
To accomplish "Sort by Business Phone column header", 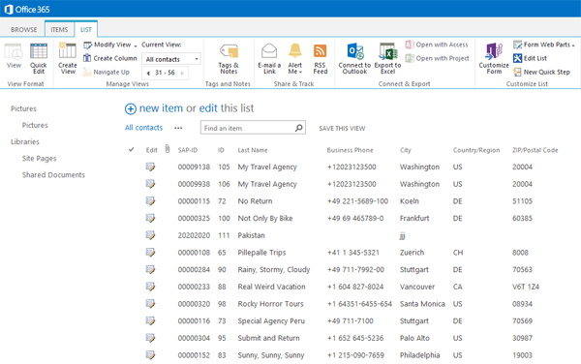I will tap(350, 150).
